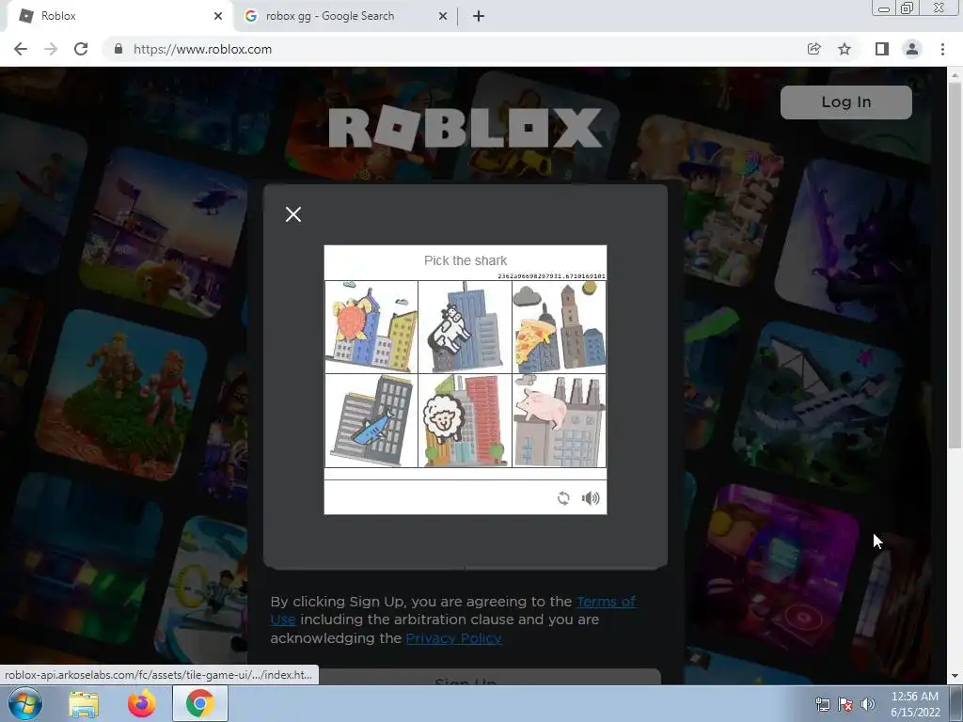Screen dimensions: 963x722
Task: Go back using the browser back arrow
Action: click(x=21, y=49)
